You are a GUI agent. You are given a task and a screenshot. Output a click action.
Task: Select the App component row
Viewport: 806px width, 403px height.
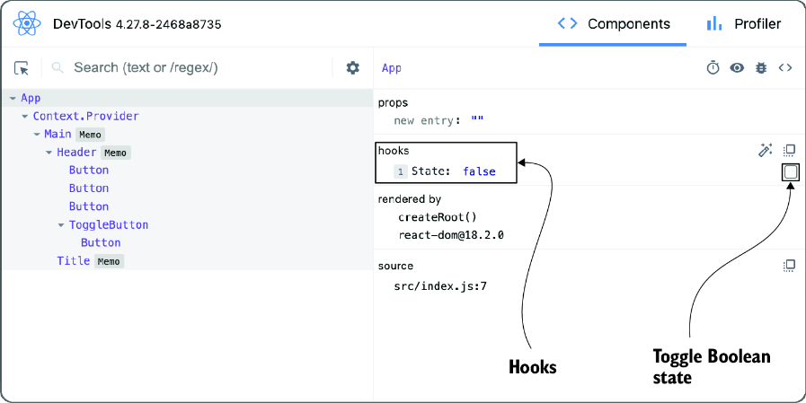188,98
